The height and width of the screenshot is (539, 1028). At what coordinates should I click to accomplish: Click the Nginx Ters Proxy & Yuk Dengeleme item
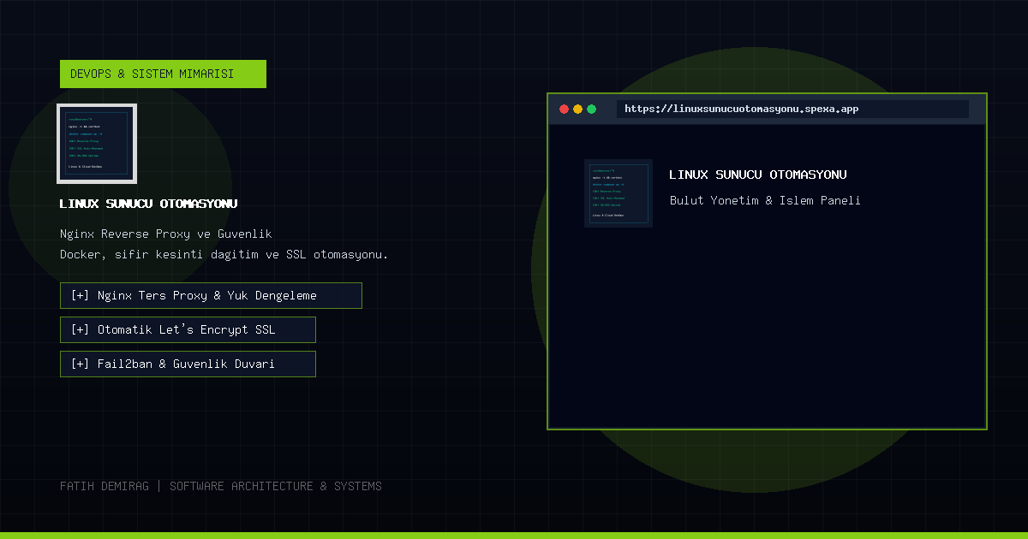pyautogui.click(x=211, y=295)
